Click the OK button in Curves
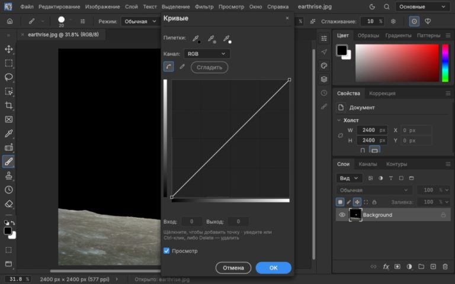This screenshot has width=455, height=284. point(273,268)
